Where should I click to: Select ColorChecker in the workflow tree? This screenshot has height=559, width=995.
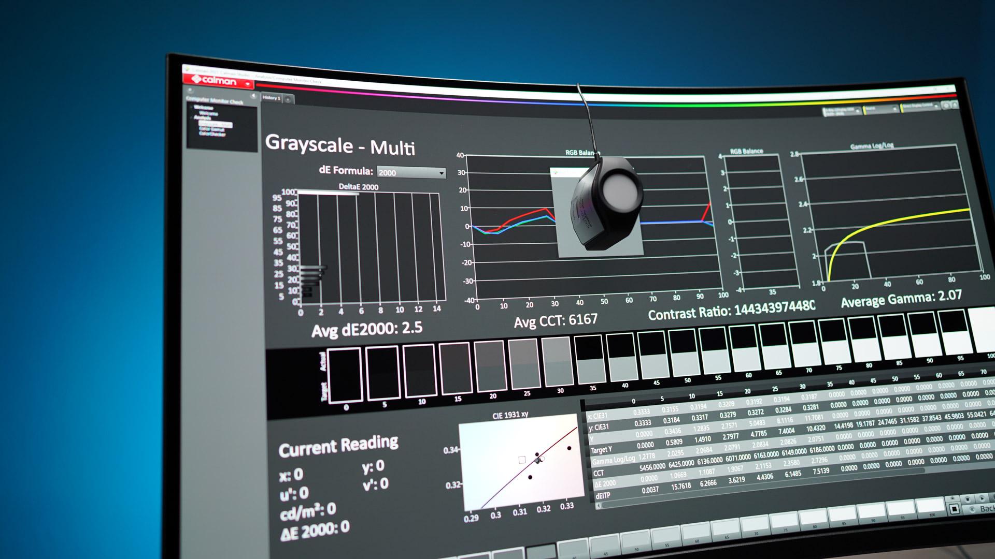(x=212, y=135)
